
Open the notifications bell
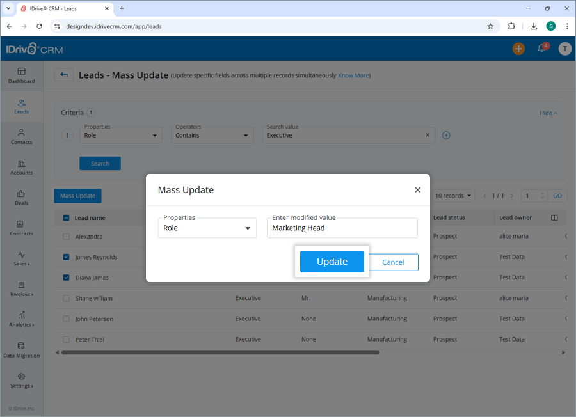(541, 48)
